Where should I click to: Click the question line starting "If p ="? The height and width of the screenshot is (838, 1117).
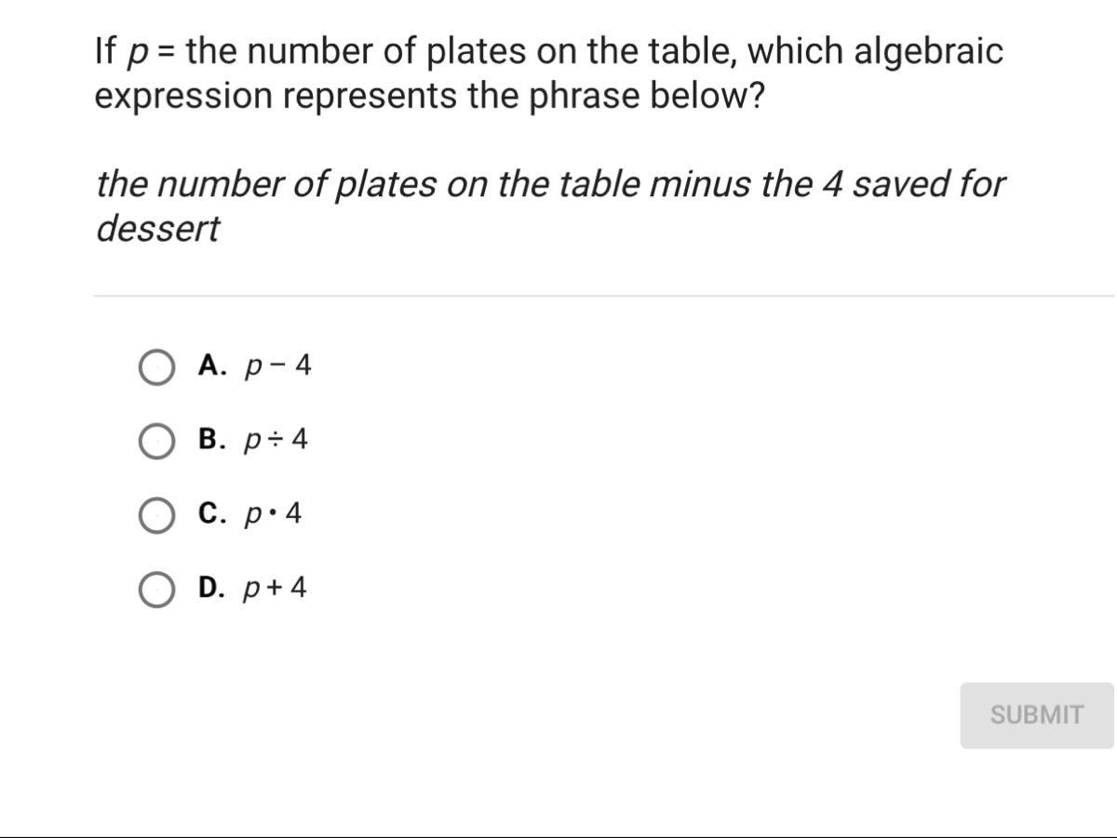click(549, 52)
